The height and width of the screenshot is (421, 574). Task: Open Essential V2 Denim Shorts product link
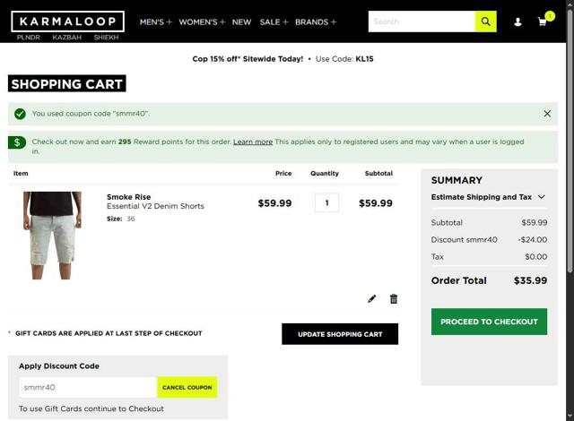click(155, 206)
